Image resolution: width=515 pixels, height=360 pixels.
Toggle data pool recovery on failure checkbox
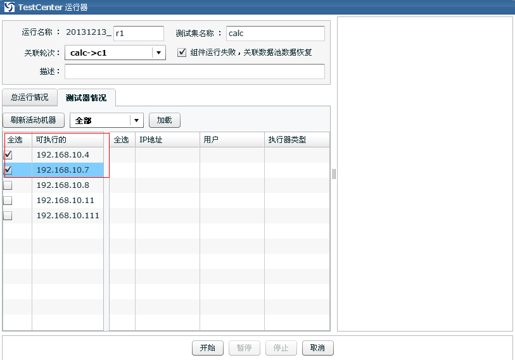pos(182,53)
